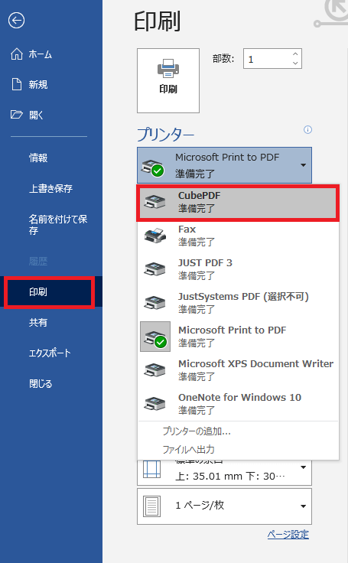Click the JustSystems PDF printer icon
The width and height of the screenshot is (348, 563).
(154, 303)
